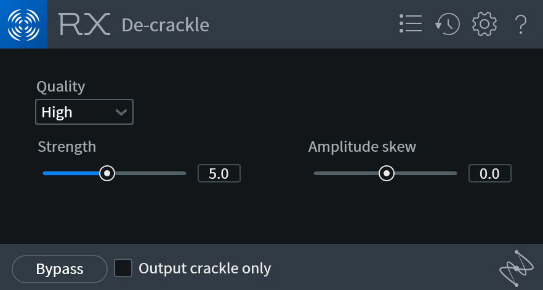Click the Output crackle only label
The width and height of the screenshot is (543, 290).
pos(204,268)
